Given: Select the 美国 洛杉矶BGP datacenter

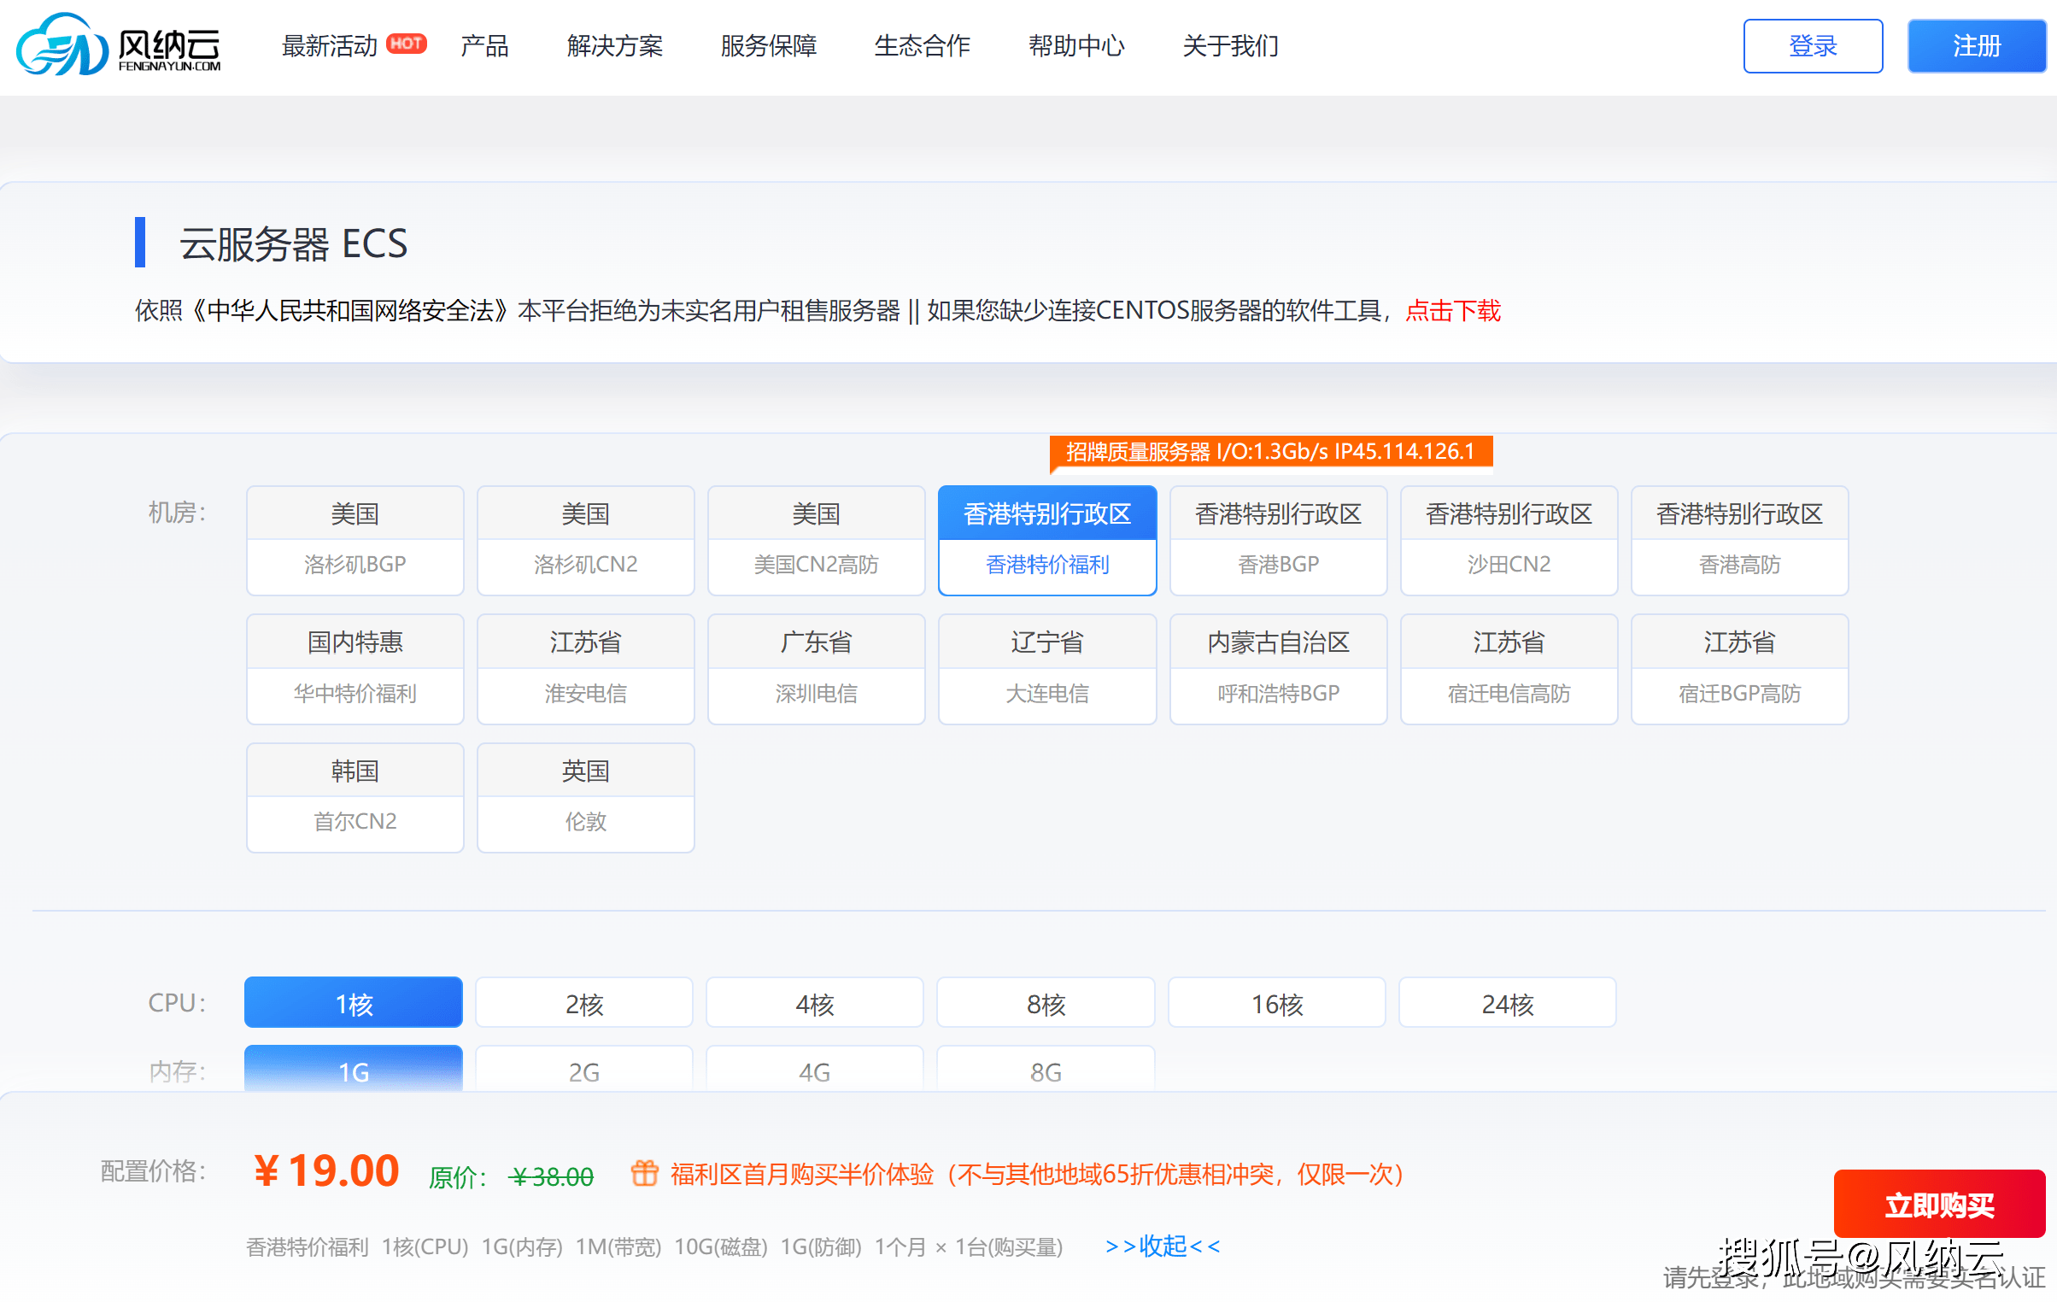Looking at the screenshot, I should click(x=355, y=540).
